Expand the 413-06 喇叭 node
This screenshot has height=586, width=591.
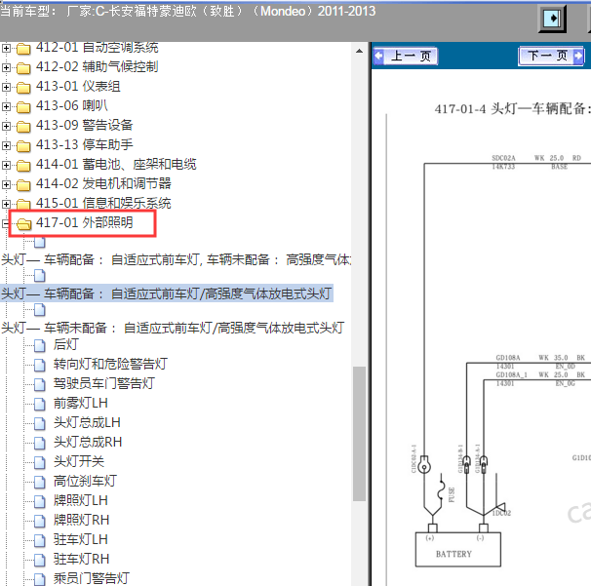[x=6, y=106]
